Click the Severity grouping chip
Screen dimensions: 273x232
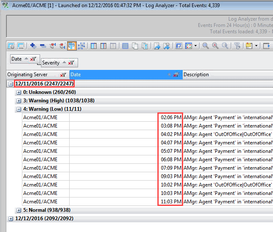tap(51, 63)
